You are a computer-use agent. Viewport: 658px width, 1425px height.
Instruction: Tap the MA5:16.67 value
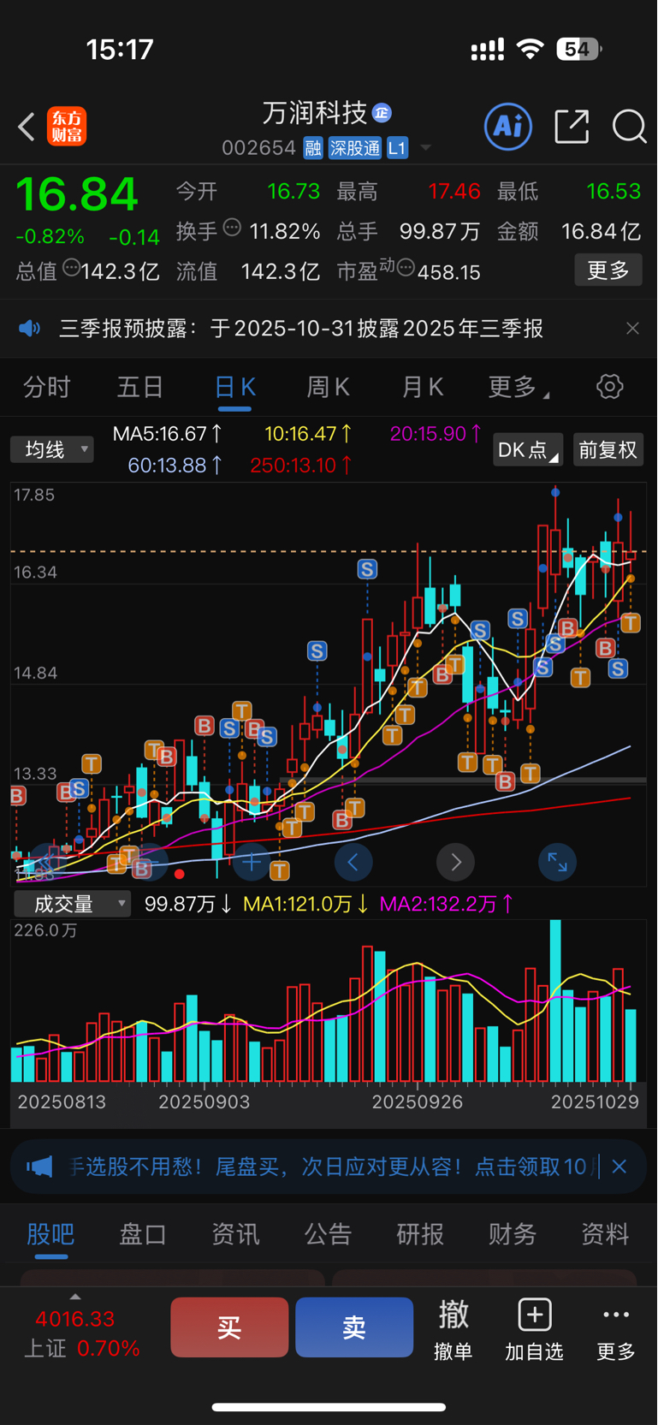point(168,434)
